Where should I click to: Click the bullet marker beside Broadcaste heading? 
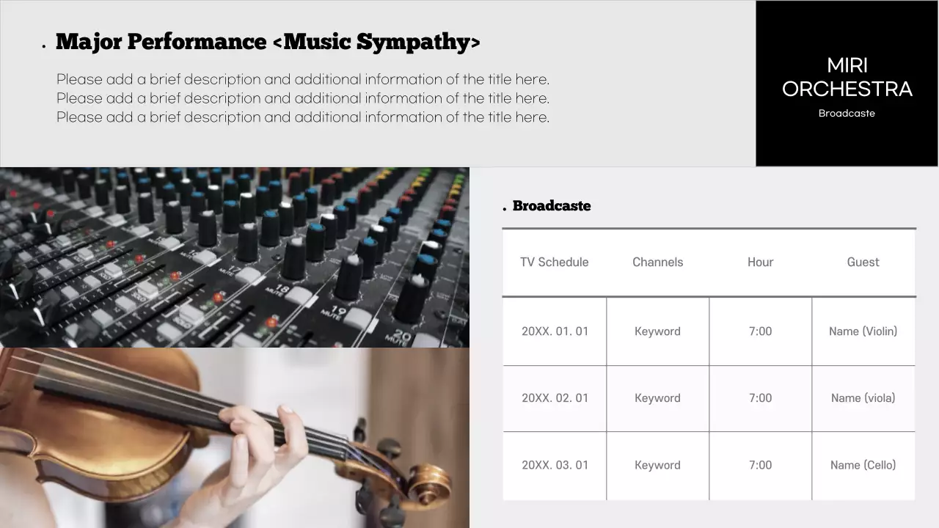[x=504, y=208]
